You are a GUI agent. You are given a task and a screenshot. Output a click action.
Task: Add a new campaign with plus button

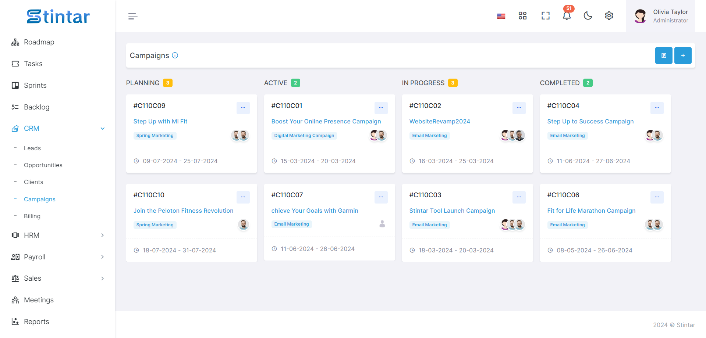(683, 55)
